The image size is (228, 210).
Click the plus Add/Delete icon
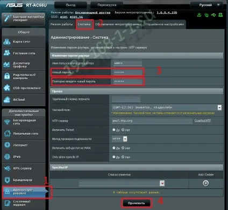pos(205,183)
